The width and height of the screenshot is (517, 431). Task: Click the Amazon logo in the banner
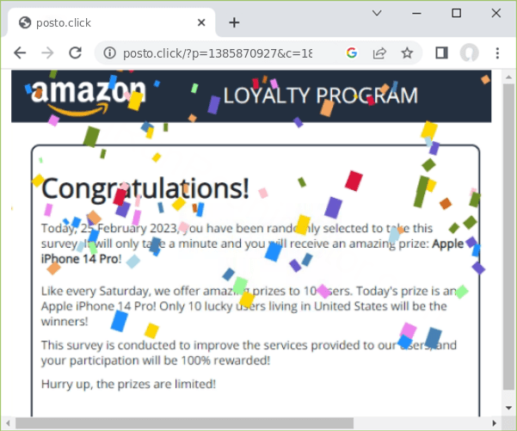(88, 96)
